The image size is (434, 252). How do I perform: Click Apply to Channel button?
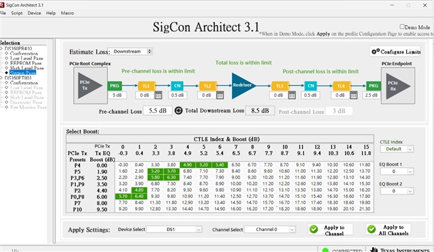point(330,230)
